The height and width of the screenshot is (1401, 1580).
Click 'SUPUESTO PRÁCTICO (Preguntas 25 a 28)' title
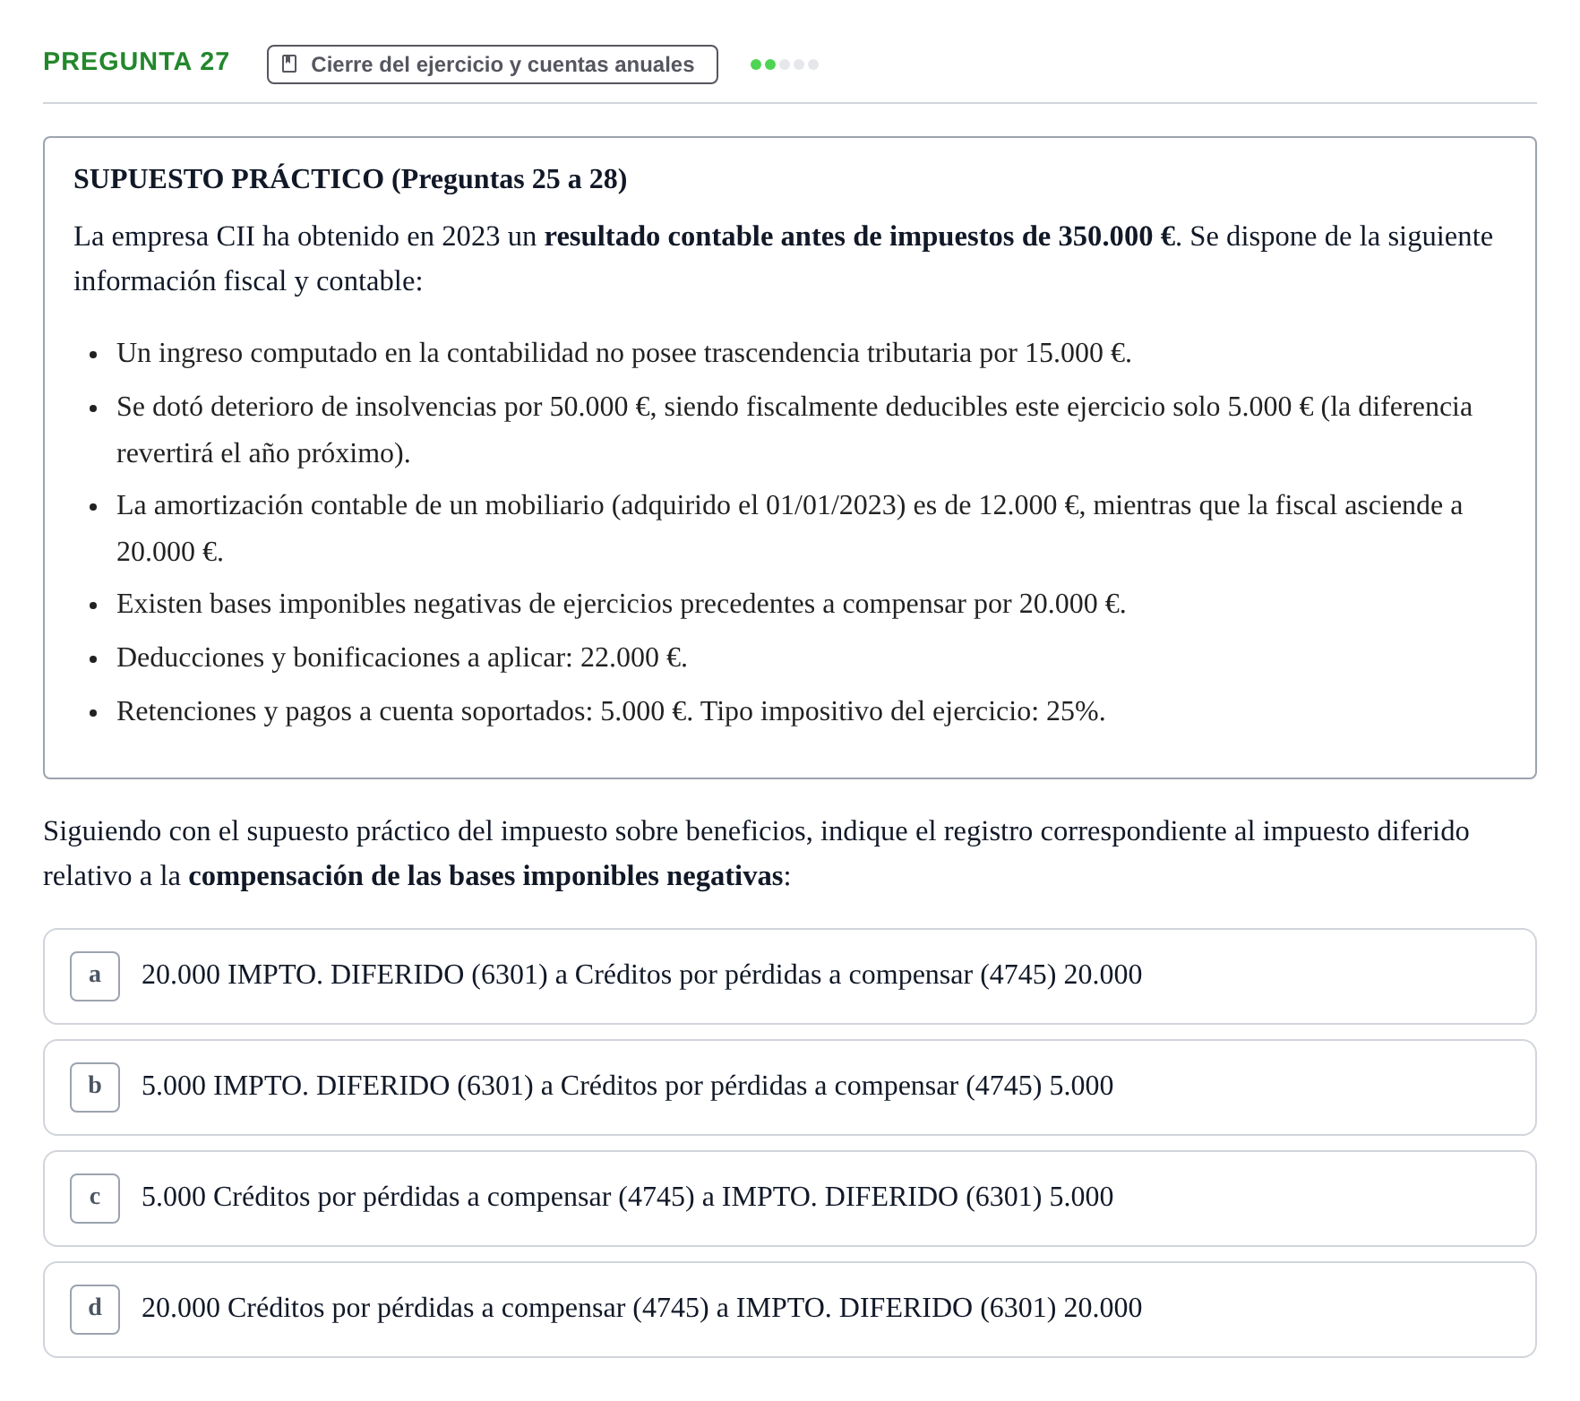(350, 179)
